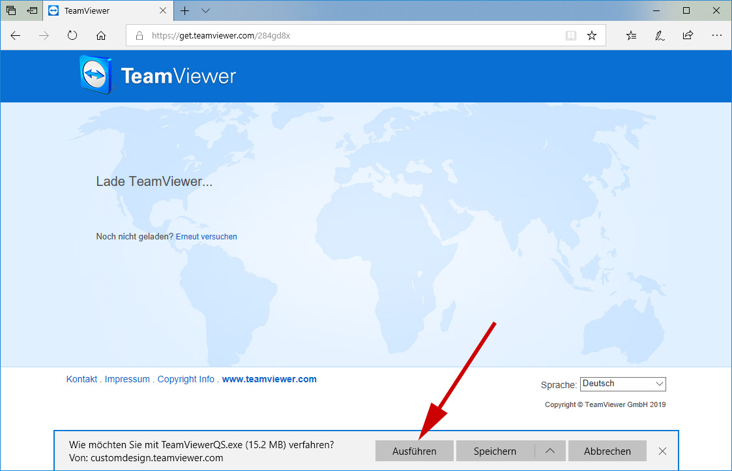This screenshot has width=732, height=471.
Task: Close the TeamViewer tab
Action: point(163,10)
